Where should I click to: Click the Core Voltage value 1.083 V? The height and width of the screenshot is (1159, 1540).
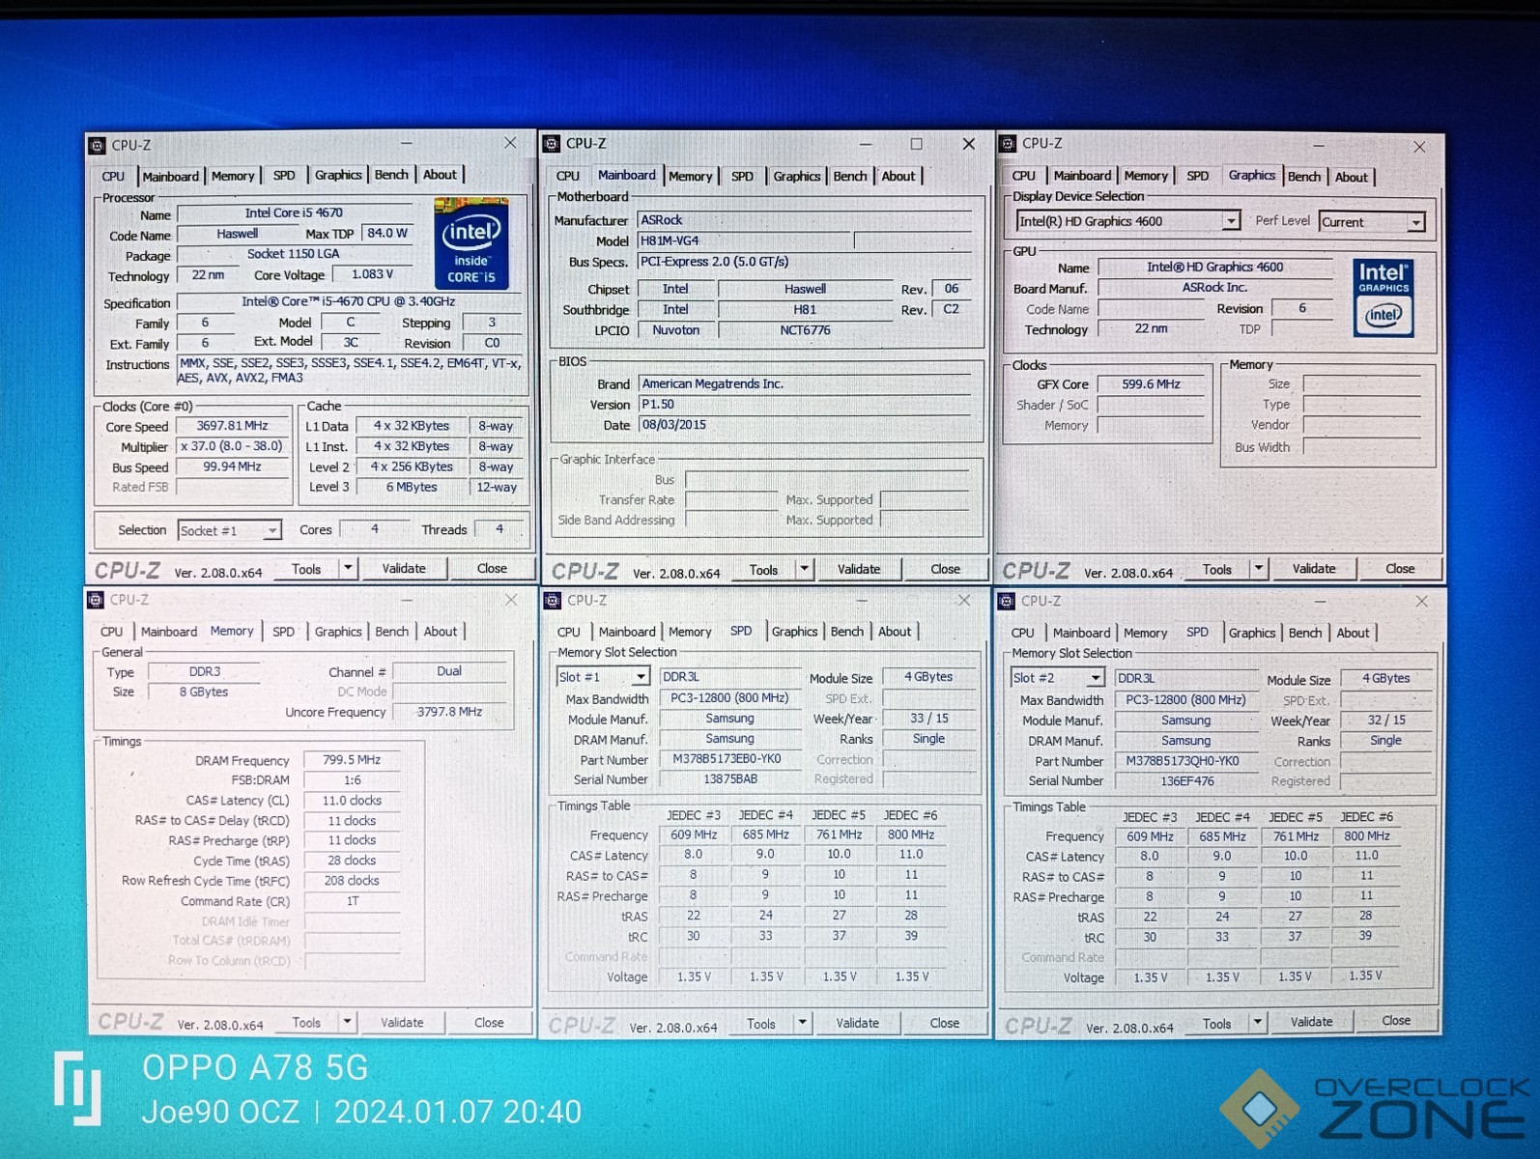[x=372, y=274]
